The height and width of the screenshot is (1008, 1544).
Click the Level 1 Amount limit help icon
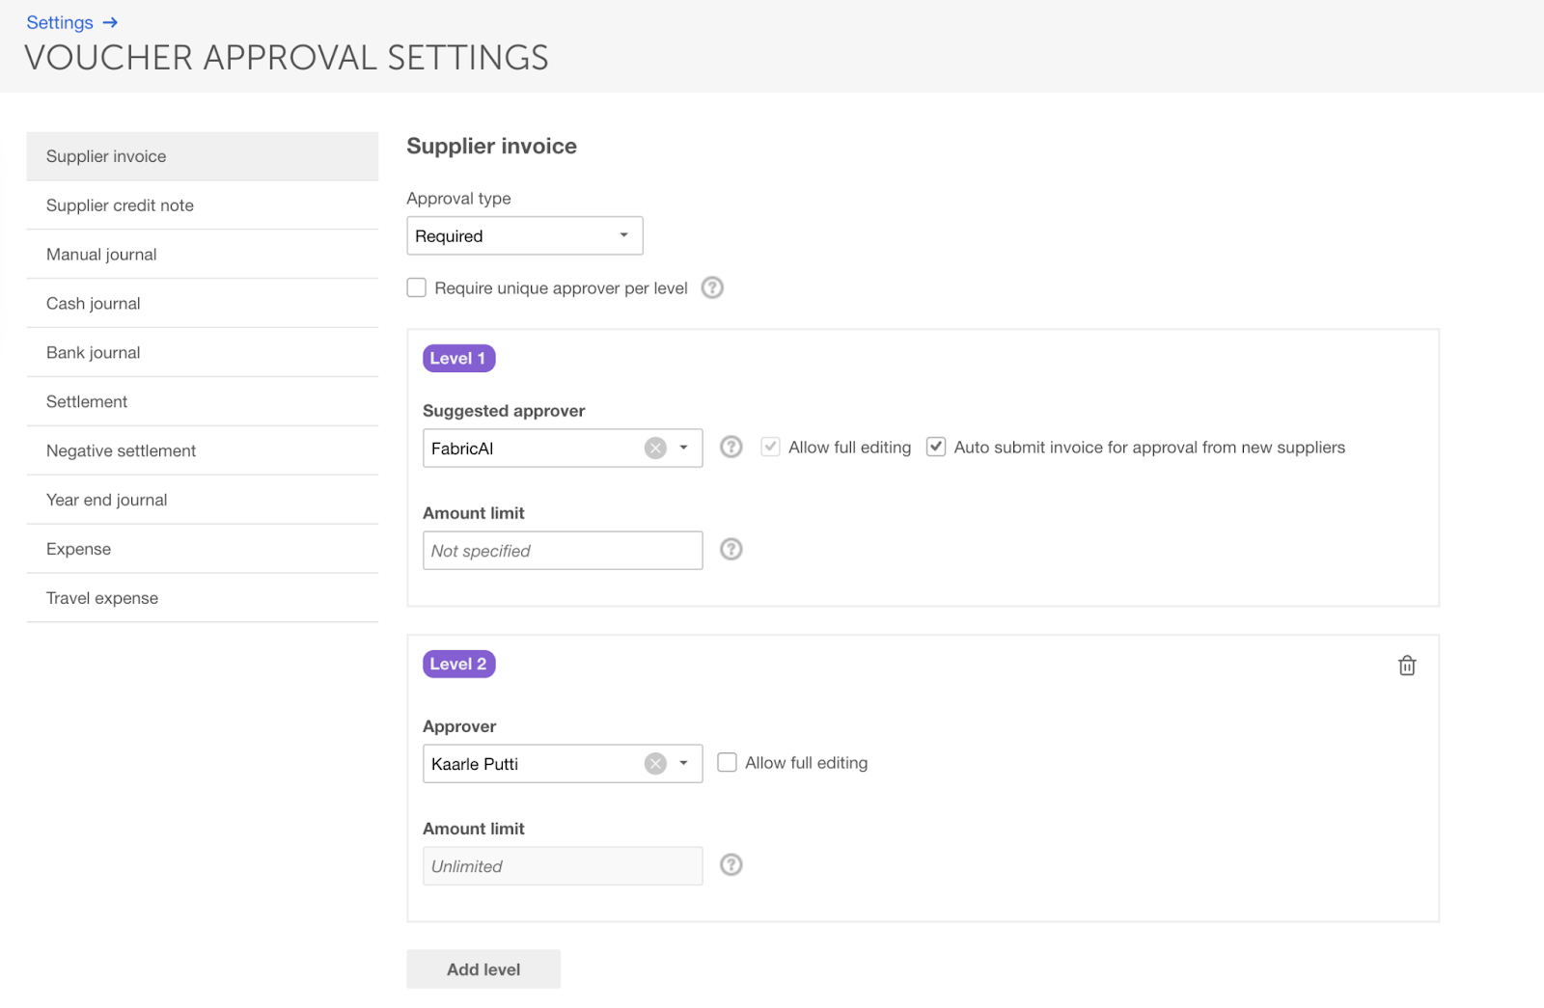pyautogui.click(x=731, y=549)
